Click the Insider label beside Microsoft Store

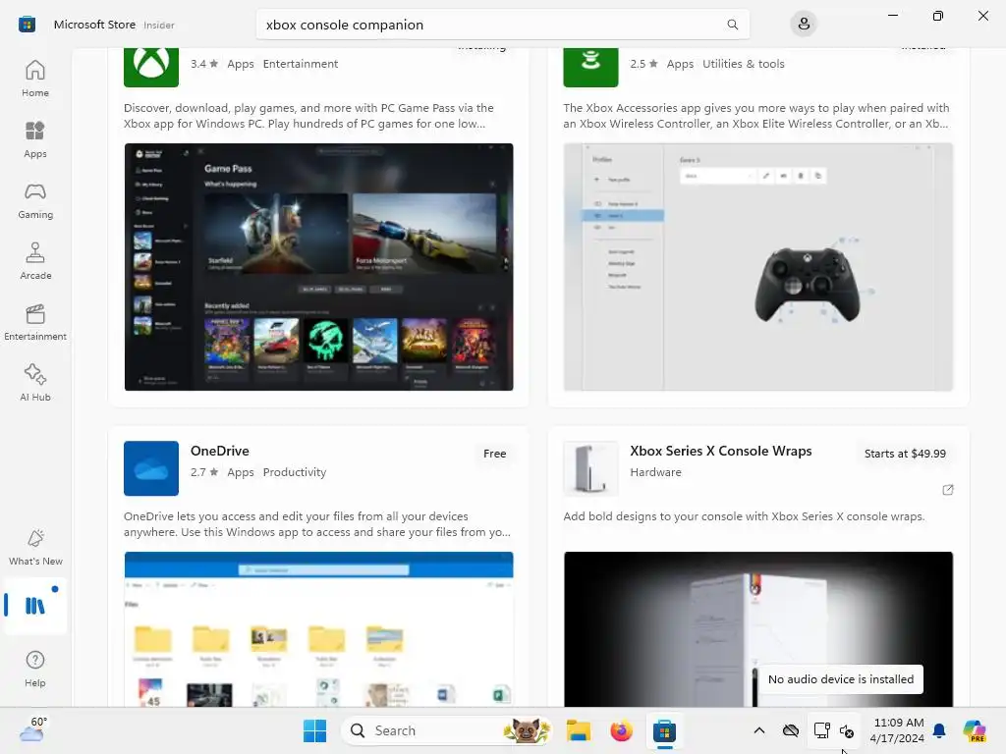point(158,25)
